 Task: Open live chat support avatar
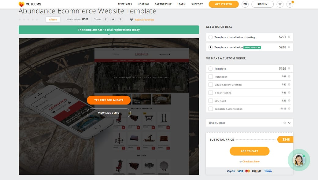coord(299,160)
